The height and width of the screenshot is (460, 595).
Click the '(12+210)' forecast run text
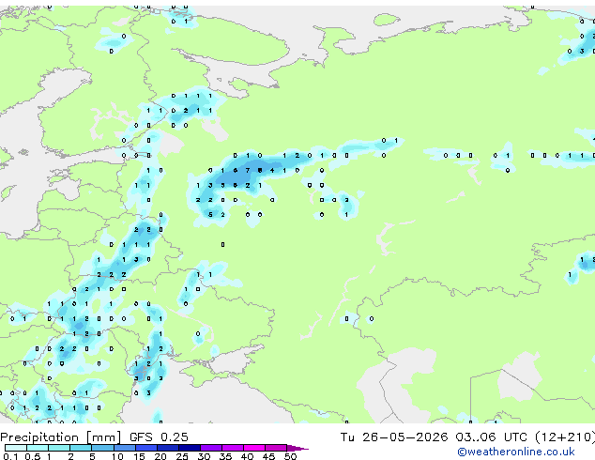565,437
